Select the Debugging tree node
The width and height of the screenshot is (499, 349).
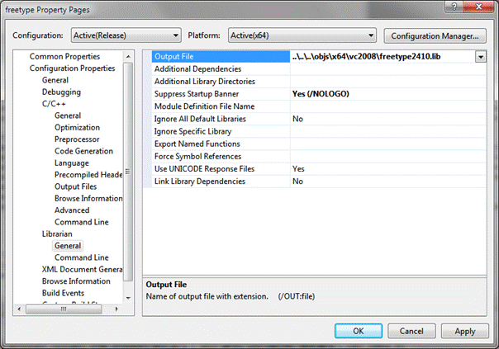click(61, 92)
